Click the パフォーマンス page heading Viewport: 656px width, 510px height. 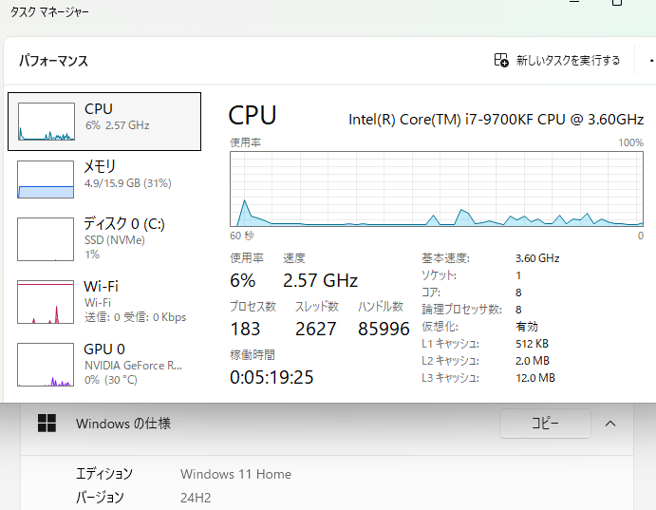click(53, 61)
